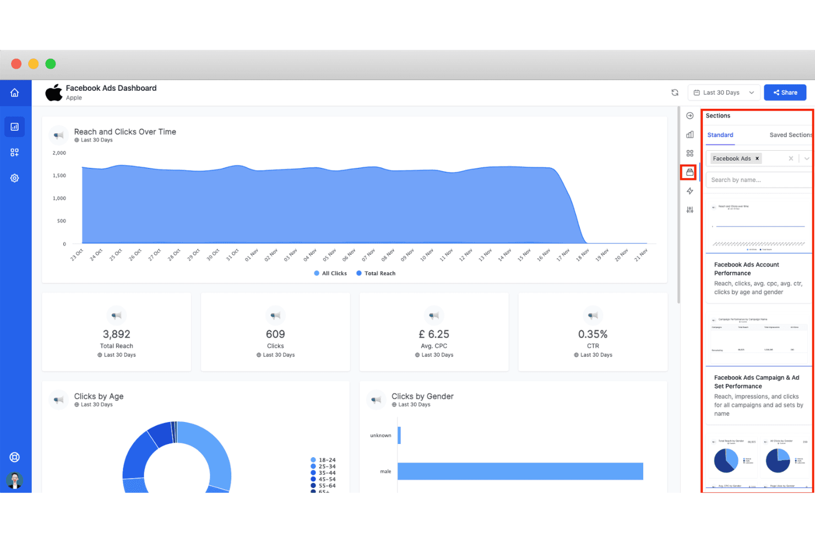The height and width of the screenshot is (543, 815).
Task: Click the megaphone icon on Reach and Clicks Over Time
Action: (x=58, y=135)
